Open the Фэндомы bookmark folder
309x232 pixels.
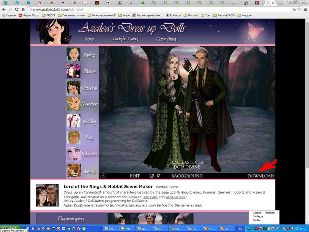[x=245, y=15]
